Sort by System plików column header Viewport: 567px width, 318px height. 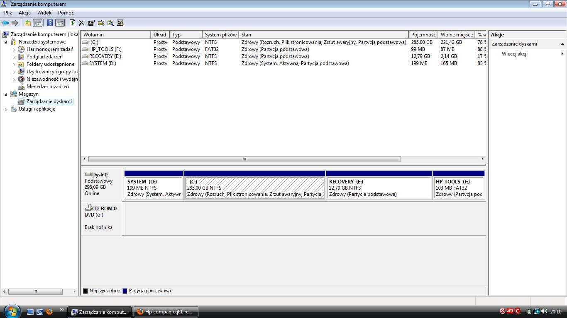(221, 35)
